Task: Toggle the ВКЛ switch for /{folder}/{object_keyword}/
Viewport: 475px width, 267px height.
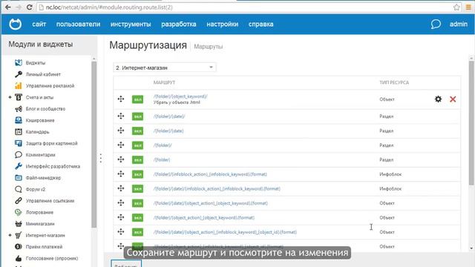Action: 137,99
